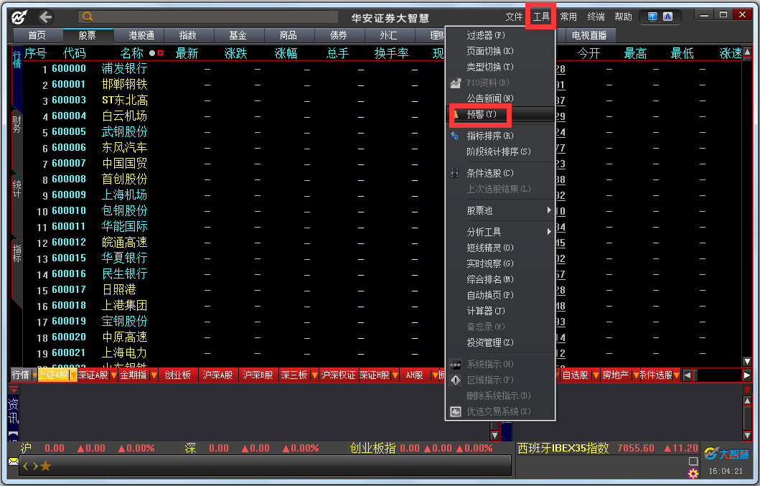Select the 沪深权证 bottom tab
The image size is (760, 486).
[338, 375]
